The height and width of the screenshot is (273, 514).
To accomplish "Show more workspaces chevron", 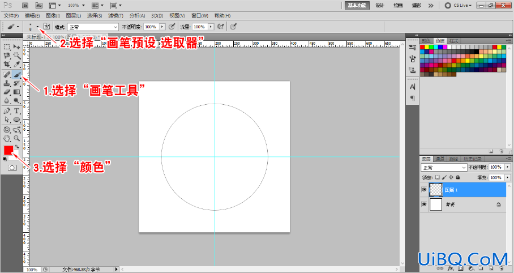I will (x=431, y=6).
